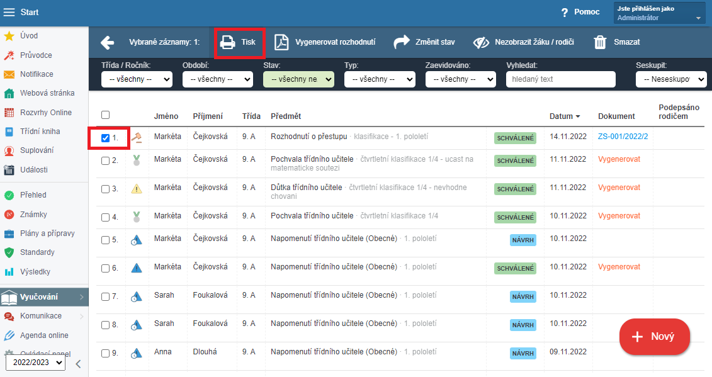This screenshot has height=377, width=712.
Task: Click the back arrow in toolbar
Action: point(108,42)
